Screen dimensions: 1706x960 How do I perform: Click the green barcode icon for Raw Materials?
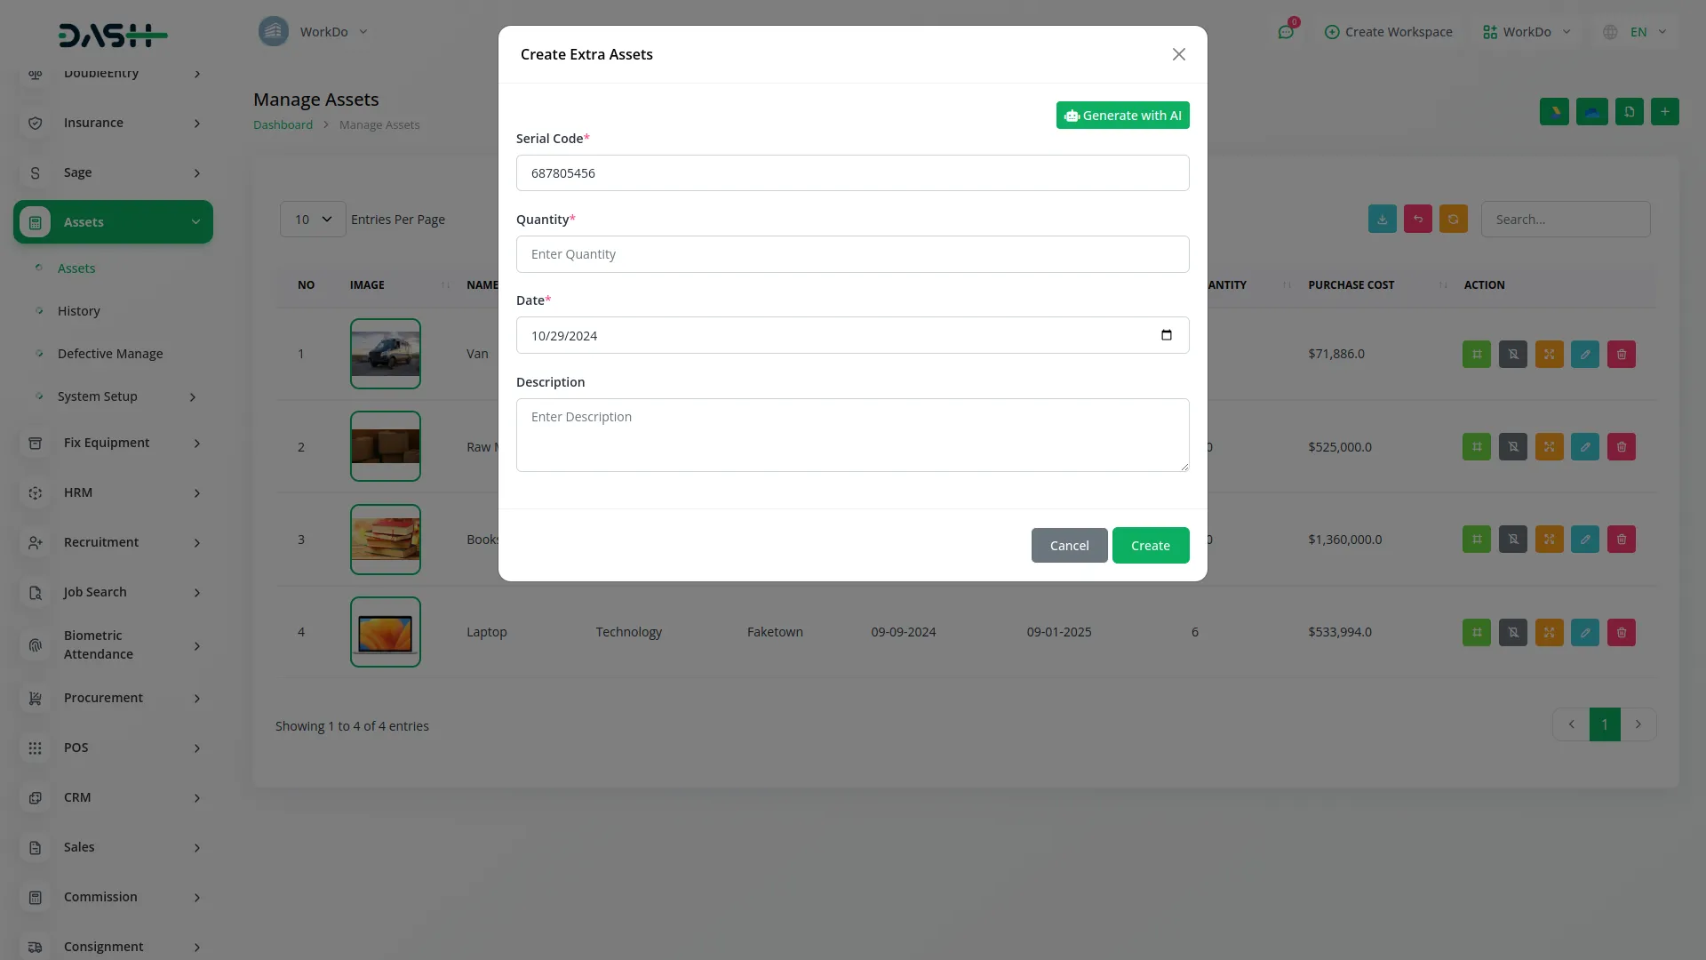pos(1477,446)
